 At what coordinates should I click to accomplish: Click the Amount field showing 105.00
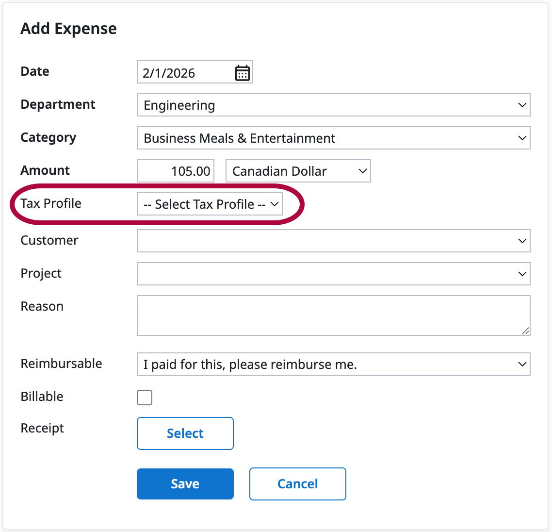pos(175,170)
